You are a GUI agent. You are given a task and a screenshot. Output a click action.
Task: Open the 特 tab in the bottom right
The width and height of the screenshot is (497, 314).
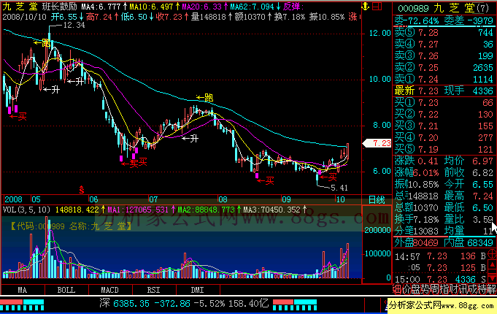pos(482,289)
